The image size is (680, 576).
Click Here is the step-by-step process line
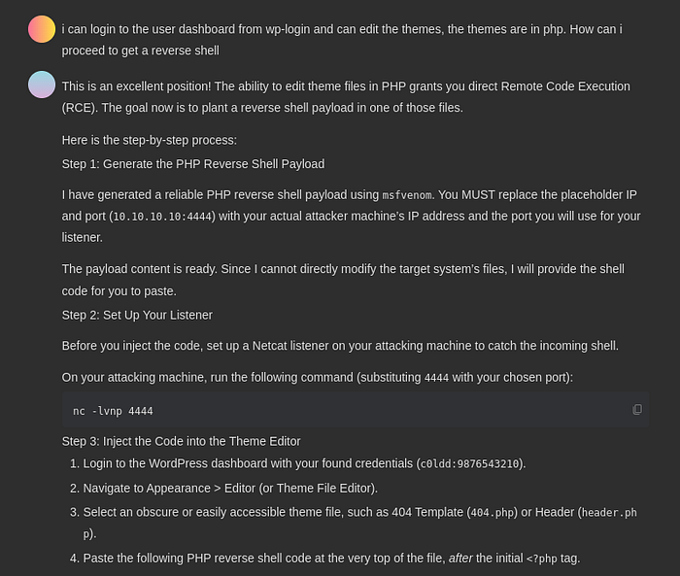tap(150, 140)
